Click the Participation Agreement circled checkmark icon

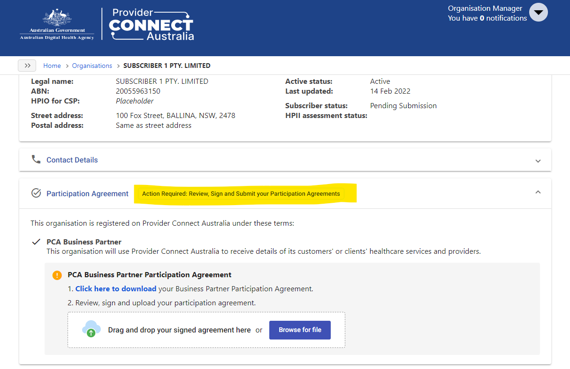[36, 193]
